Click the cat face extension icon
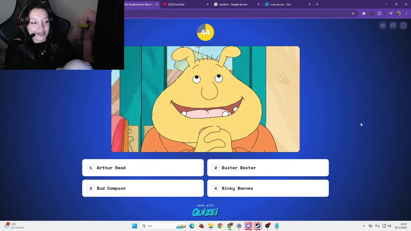Screen dimensions: 411x231 point(372,13)
